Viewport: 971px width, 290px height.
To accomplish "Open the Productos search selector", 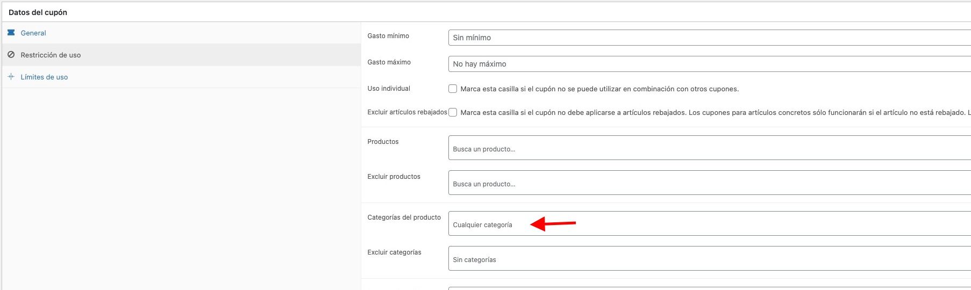I will [x=710, y=148].
